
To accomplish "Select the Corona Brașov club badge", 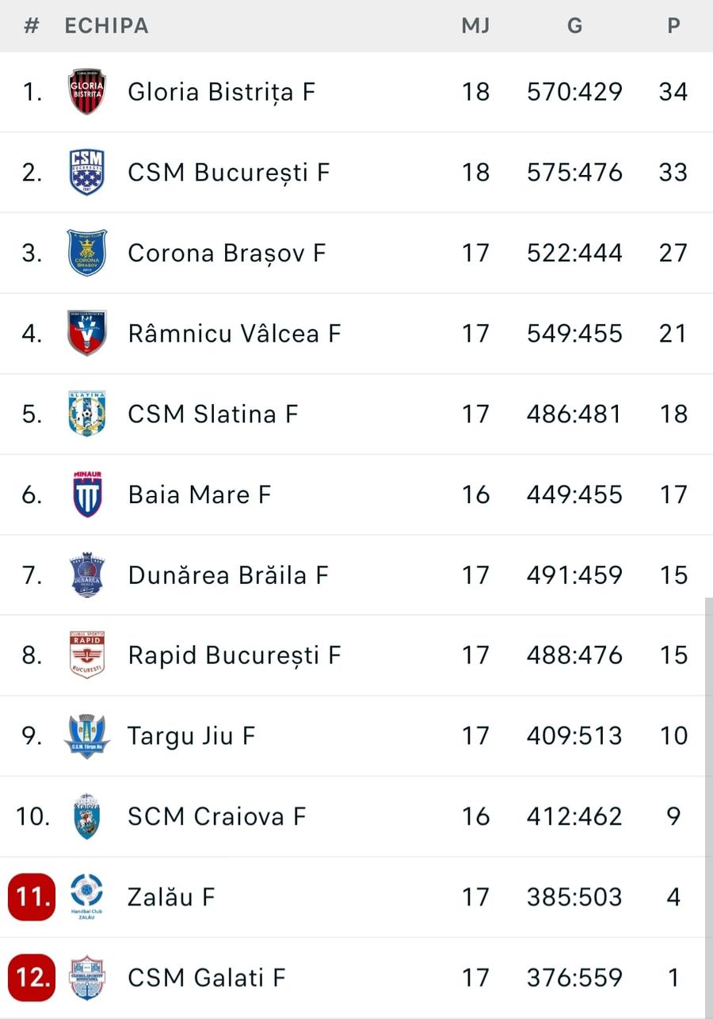I will (x=87, y=253).
